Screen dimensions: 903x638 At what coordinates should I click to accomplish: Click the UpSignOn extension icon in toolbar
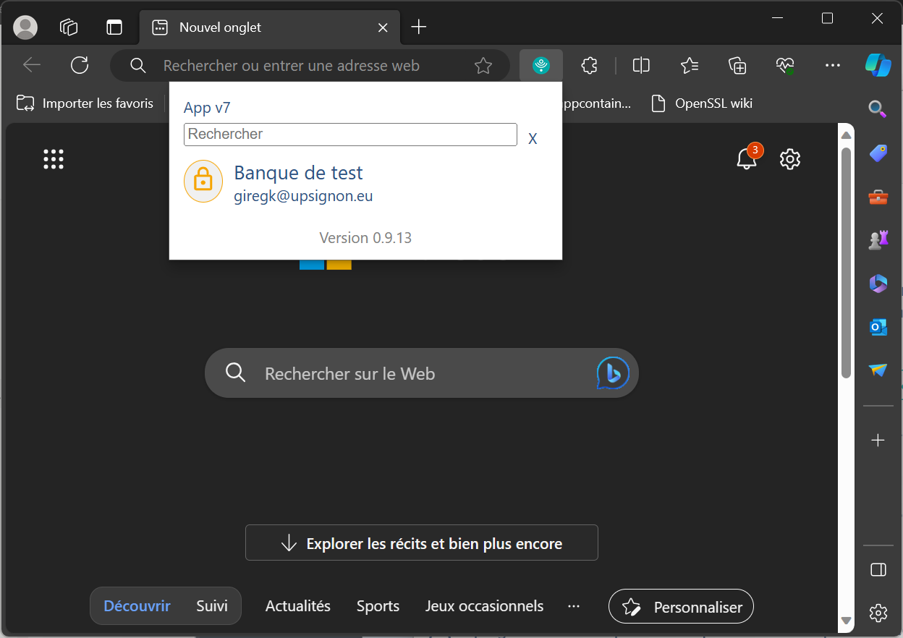tap(540, 66)
